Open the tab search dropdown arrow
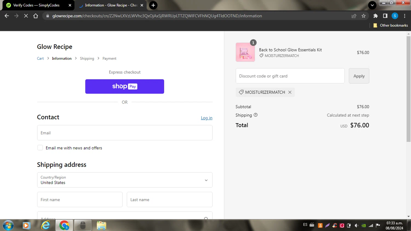 pos(372,5)
